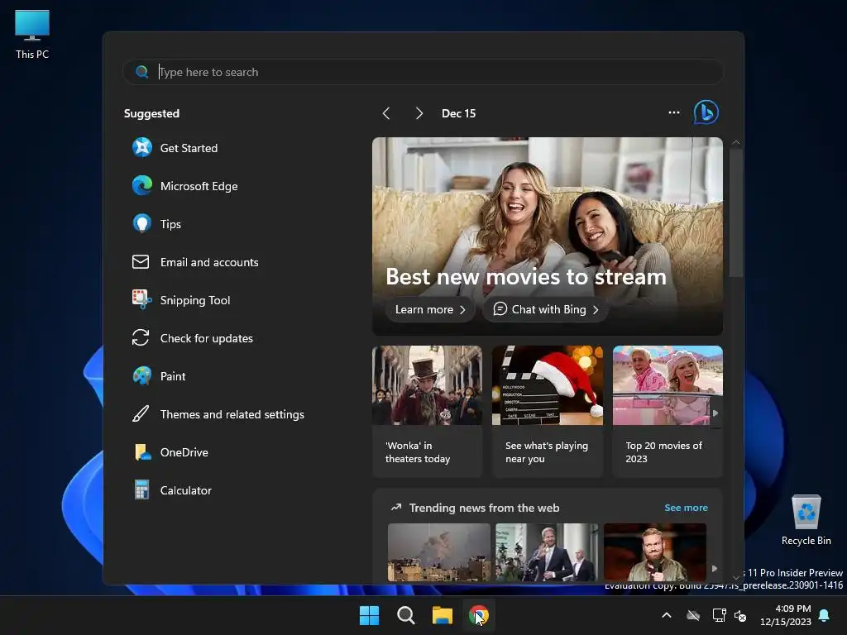Screen dimensions: 847x635
Task: Launch the Snipping Tool icon
Action: (x=142, y=299)
